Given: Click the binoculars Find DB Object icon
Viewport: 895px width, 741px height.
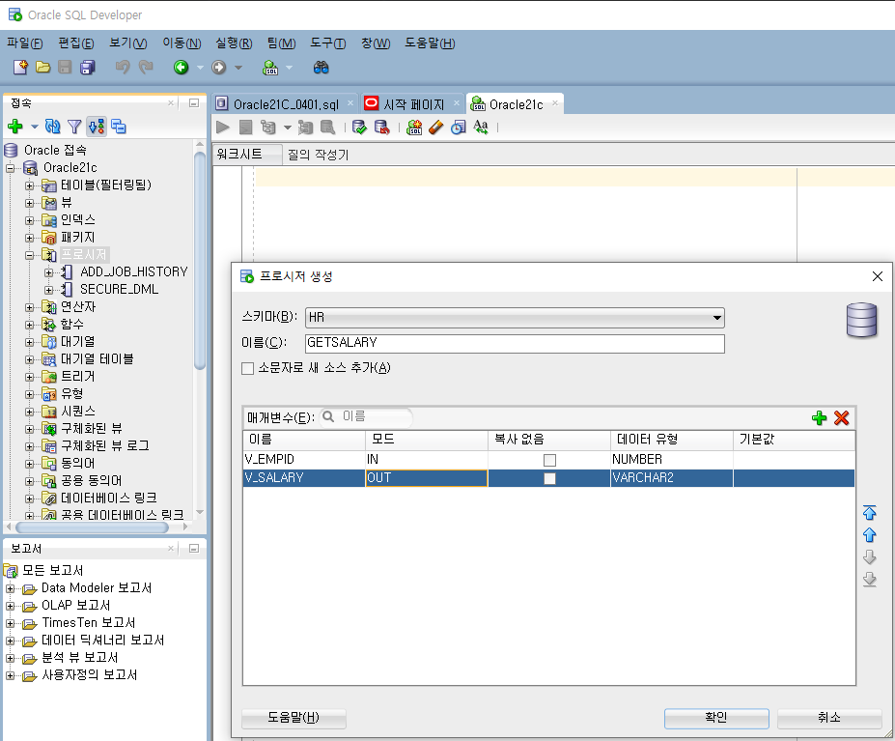Looking at the screenshot, I should (x=322, y=68).
